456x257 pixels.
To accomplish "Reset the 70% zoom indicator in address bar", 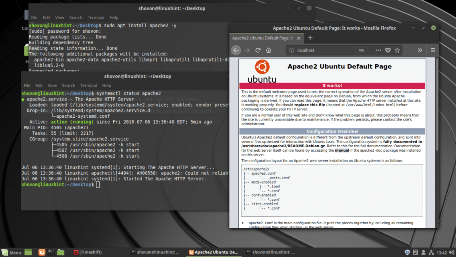I will pyautogui.click(x=362, y=50).
